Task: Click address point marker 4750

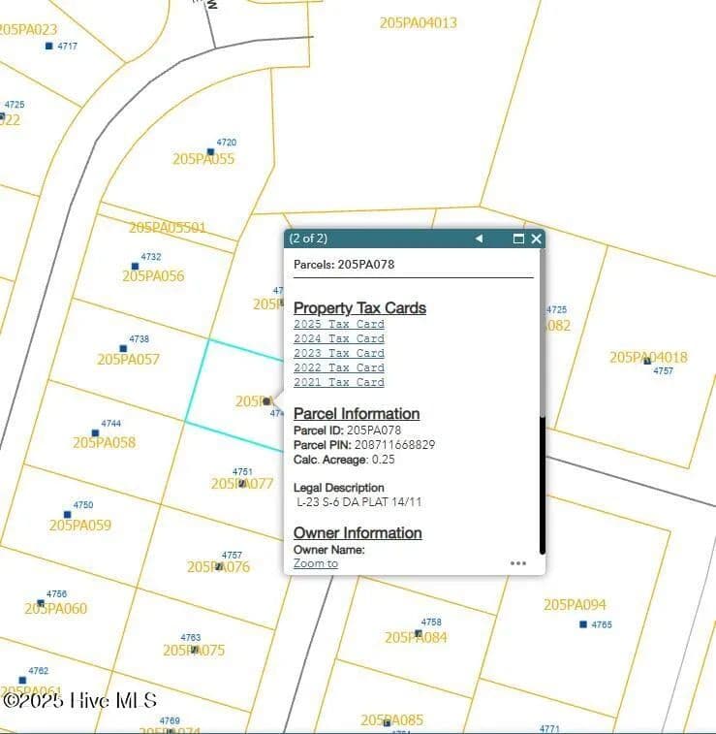Action: (x=67, y=515)
